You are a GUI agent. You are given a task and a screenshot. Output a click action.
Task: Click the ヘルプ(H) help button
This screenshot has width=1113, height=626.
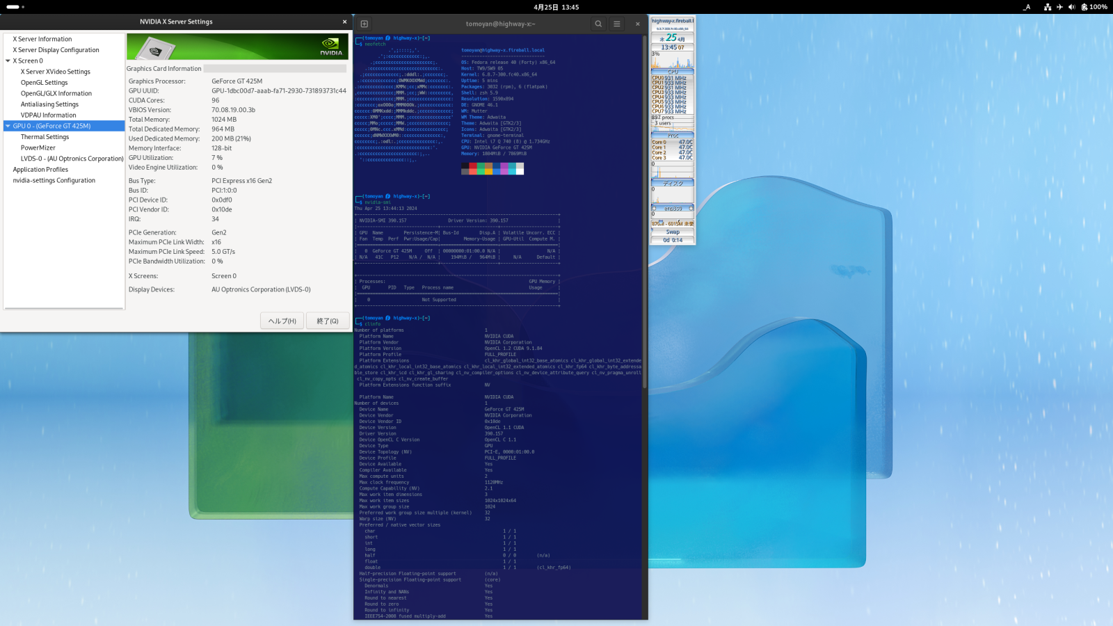(282, 321)
